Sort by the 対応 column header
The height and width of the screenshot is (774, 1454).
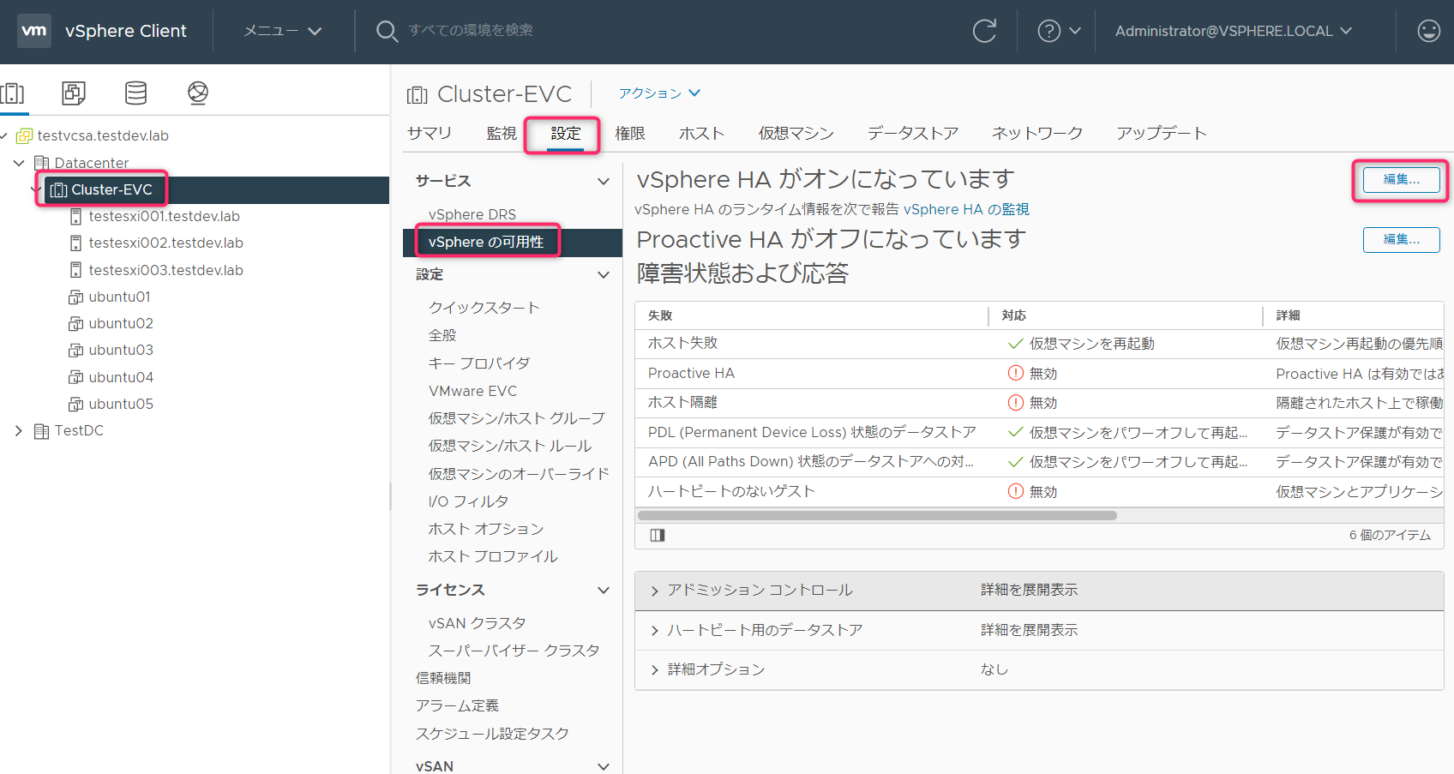(x=1014, y=315)
